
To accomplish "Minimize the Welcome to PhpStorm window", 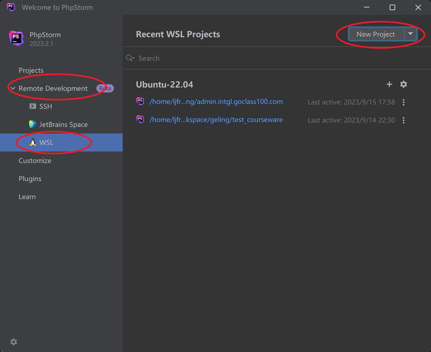I will pyautogui.click(x=367, y=7).
